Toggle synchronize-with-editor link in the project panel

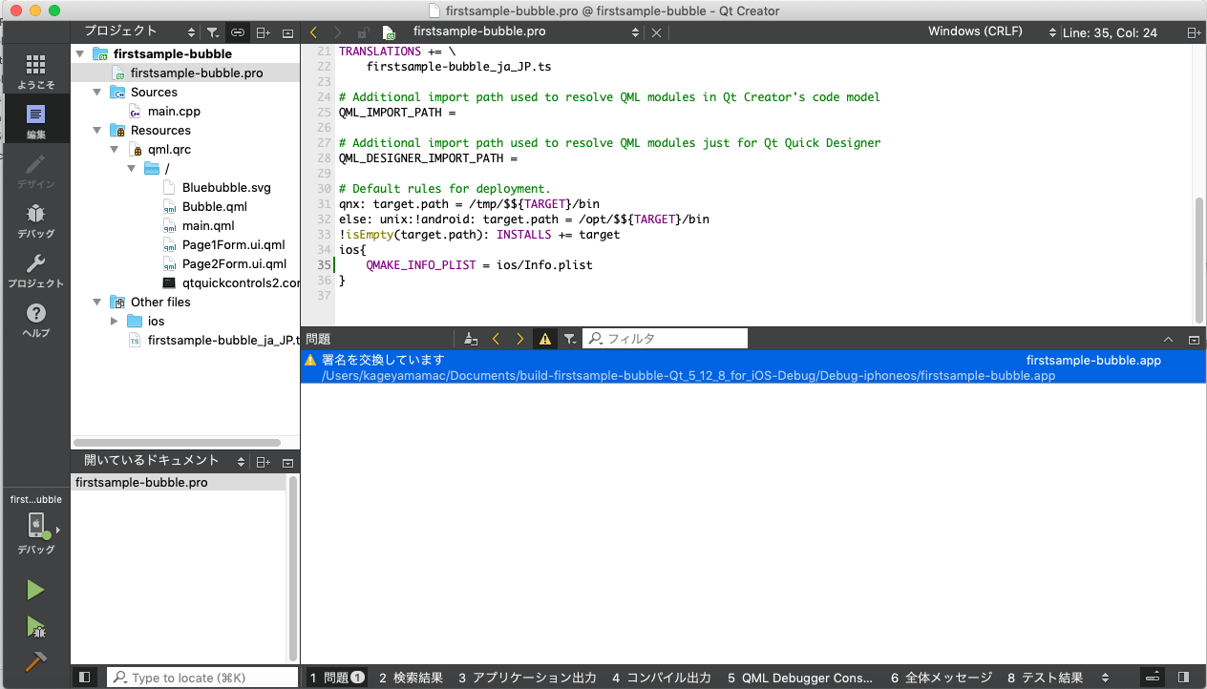tap(238, 32)
